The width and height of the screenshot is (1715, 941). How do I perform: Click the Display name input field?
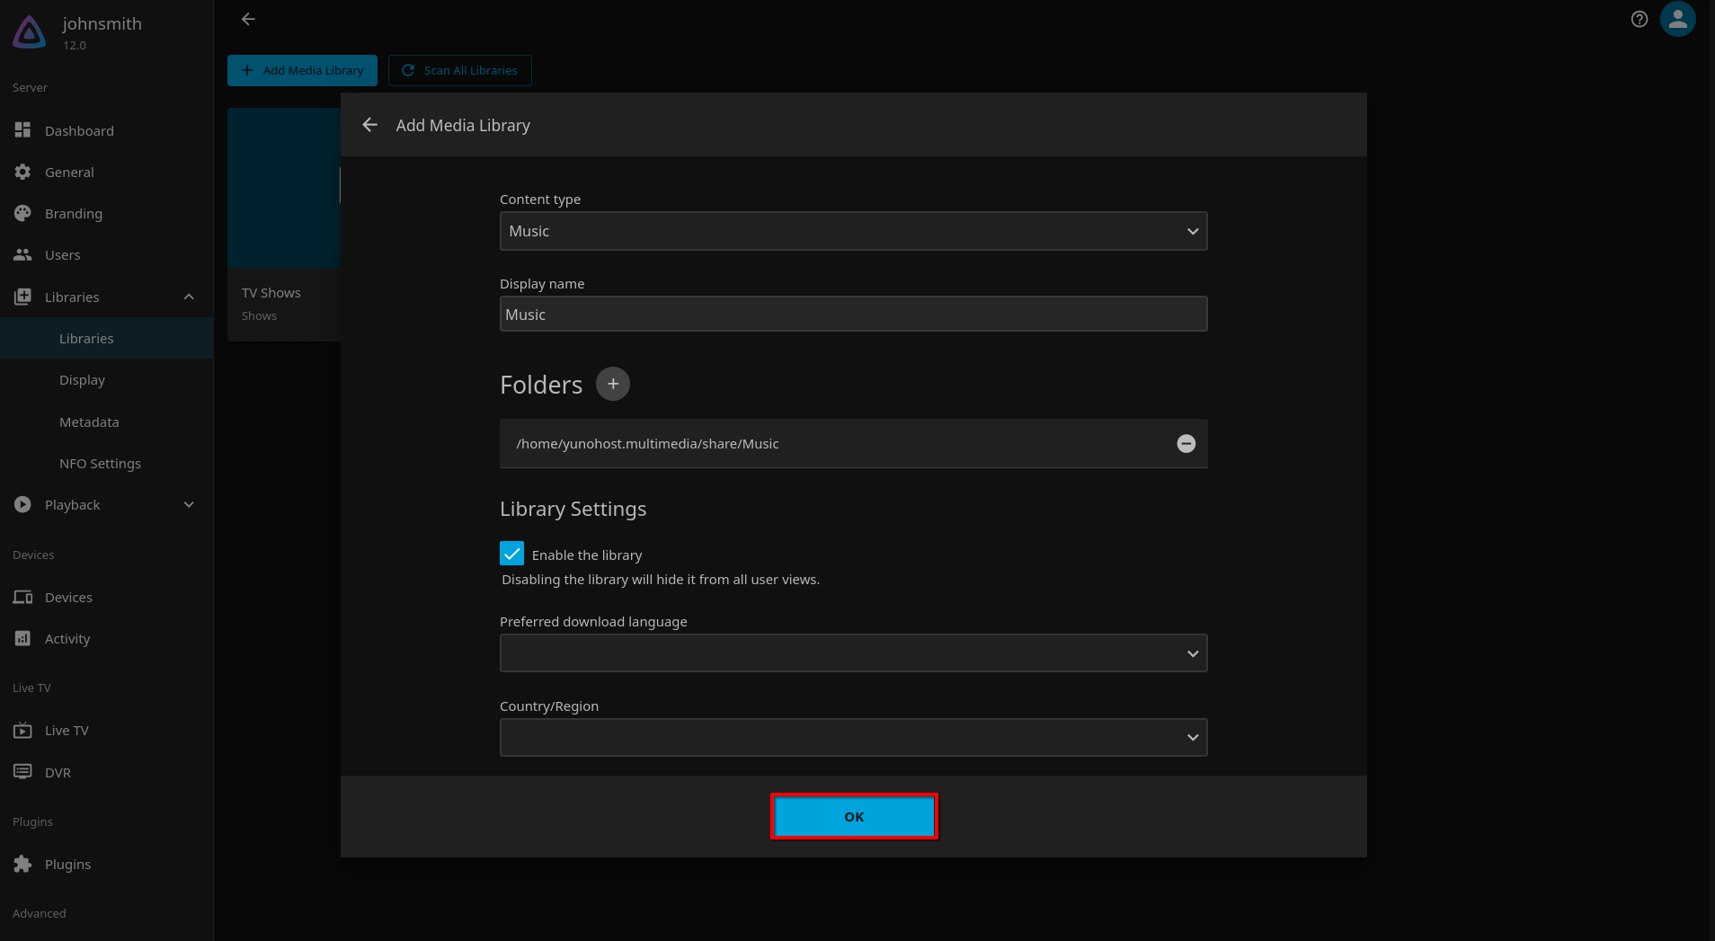(853, 314)
